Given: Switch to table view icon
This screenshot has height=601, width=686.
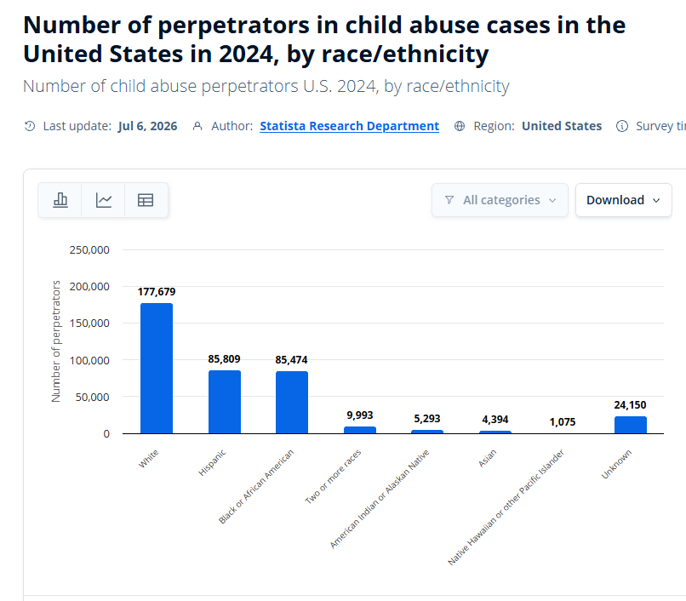Looking at the screenshot, I should (146, 200).
